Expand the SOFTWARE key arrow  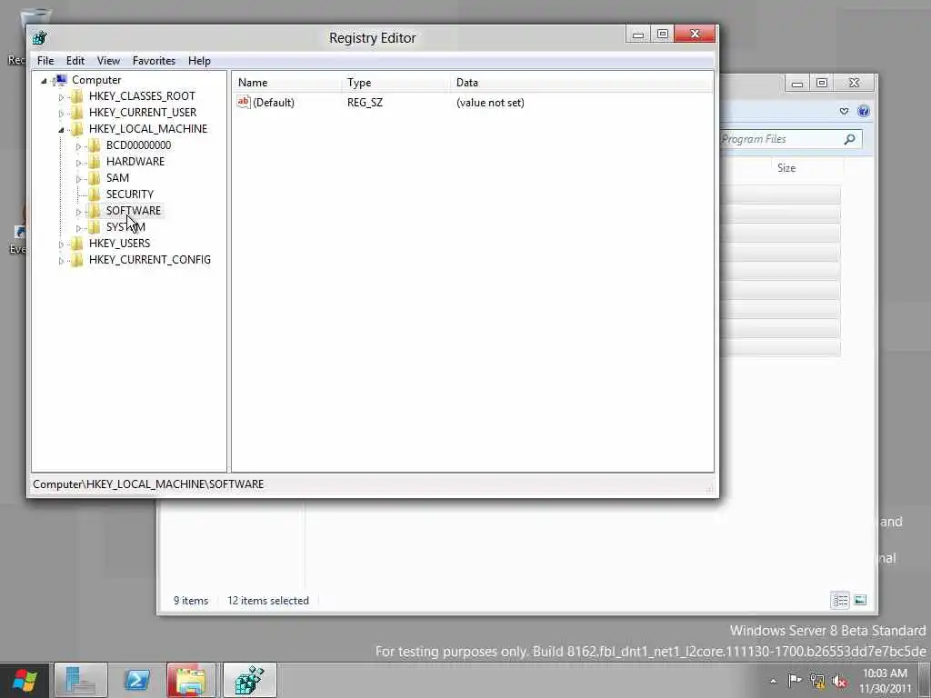pyautogui.click(x=78, y=211)
